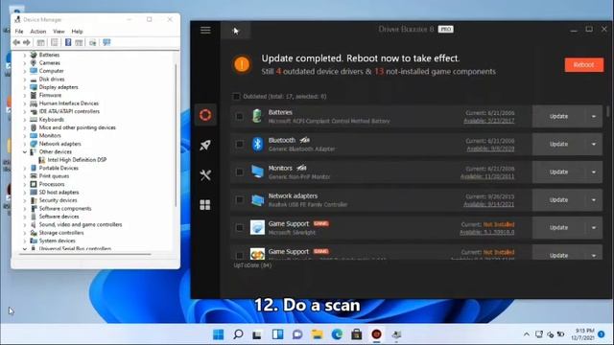This screenshot has width=614, height=345.
Task: Check the Batteries driver checkbox
Action: (x=239, y=116)
